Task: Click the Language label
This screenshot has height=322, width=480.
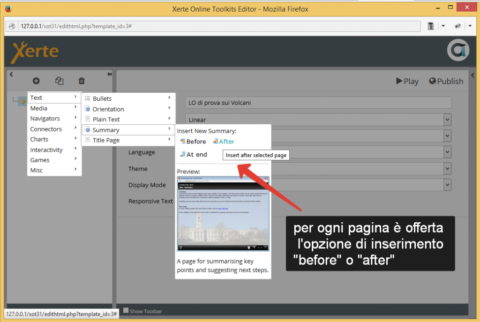Action: pyautogui.click(x=142, y=152)
